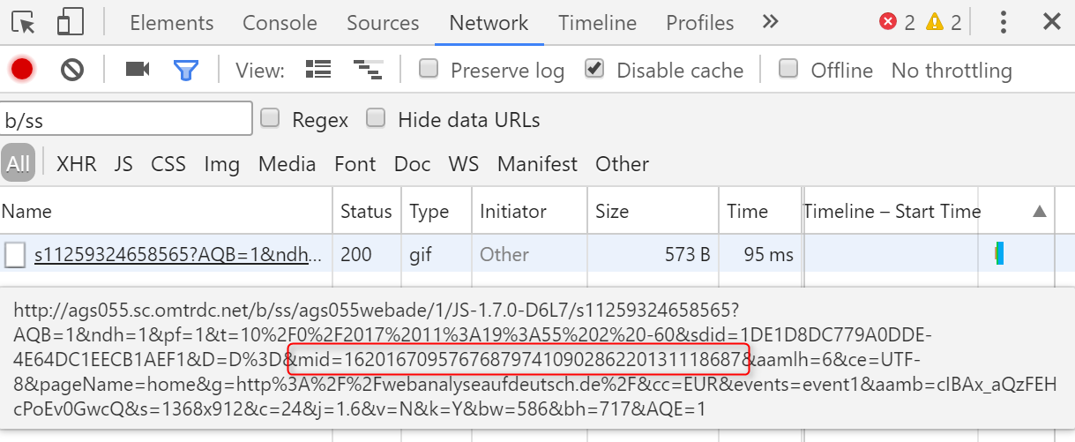
Task: Click the filter text field containing b/ss
Action: coord(126,119)
